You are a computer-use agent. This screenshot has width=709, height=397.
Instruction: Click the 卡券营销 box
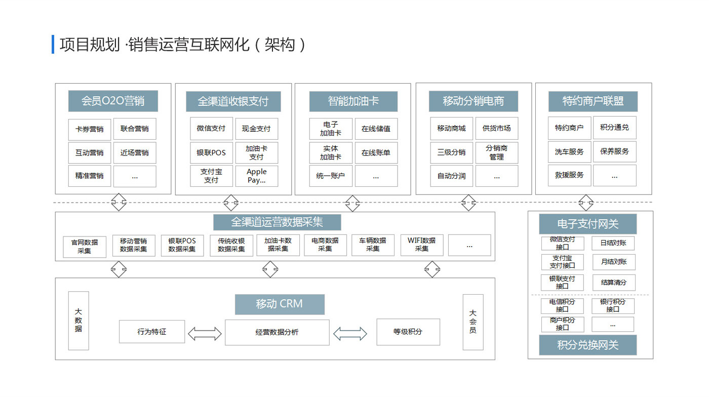click(x=89, y=129)
